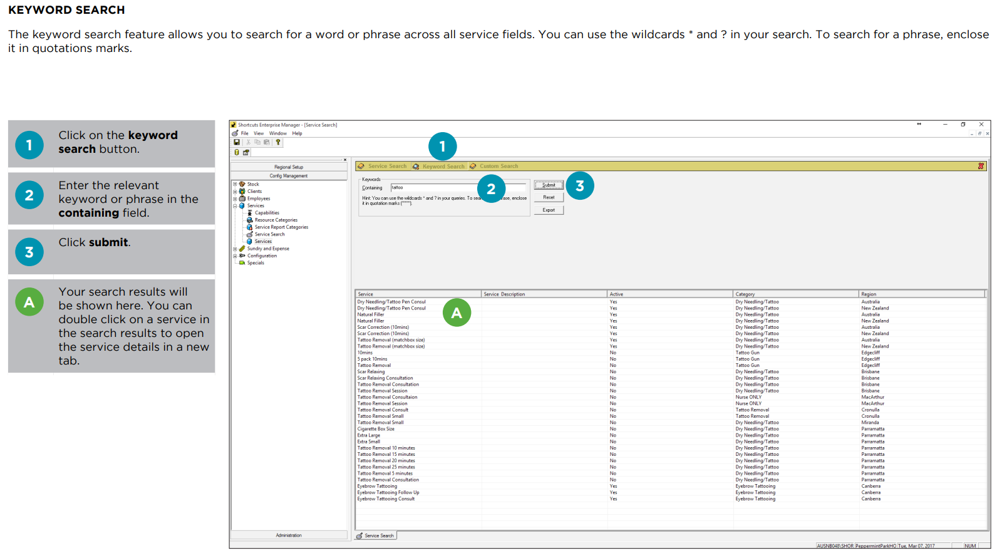997x553 pixels.
Task: Click the yellow question mark Help icon
Action: pyautogui.click(x=278, y=142)
